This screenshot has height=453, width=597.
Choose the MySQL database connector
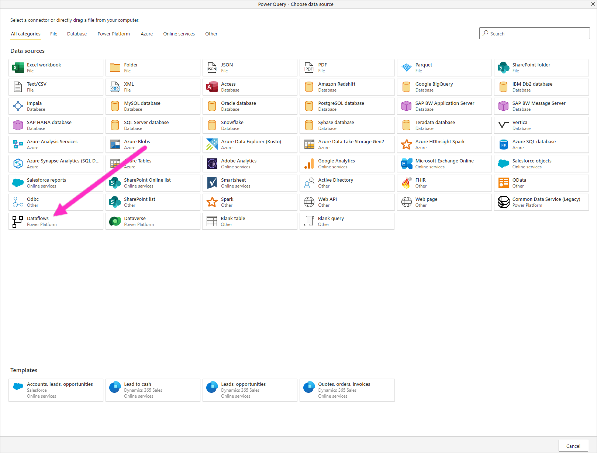click(153, 106)
